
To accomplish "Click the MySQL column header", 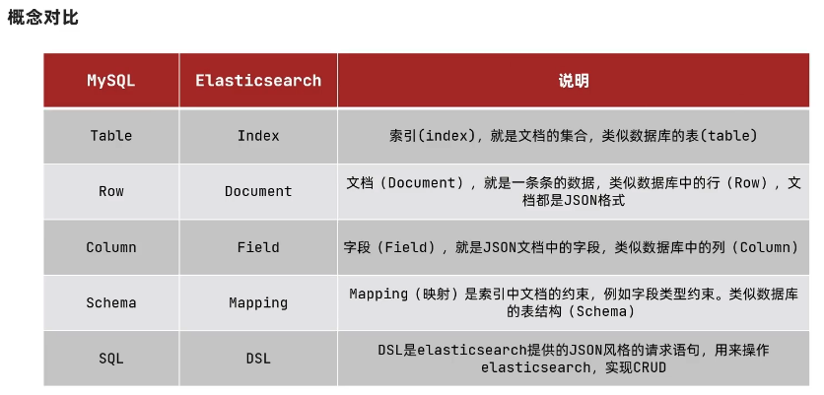I will coord(110,81).
